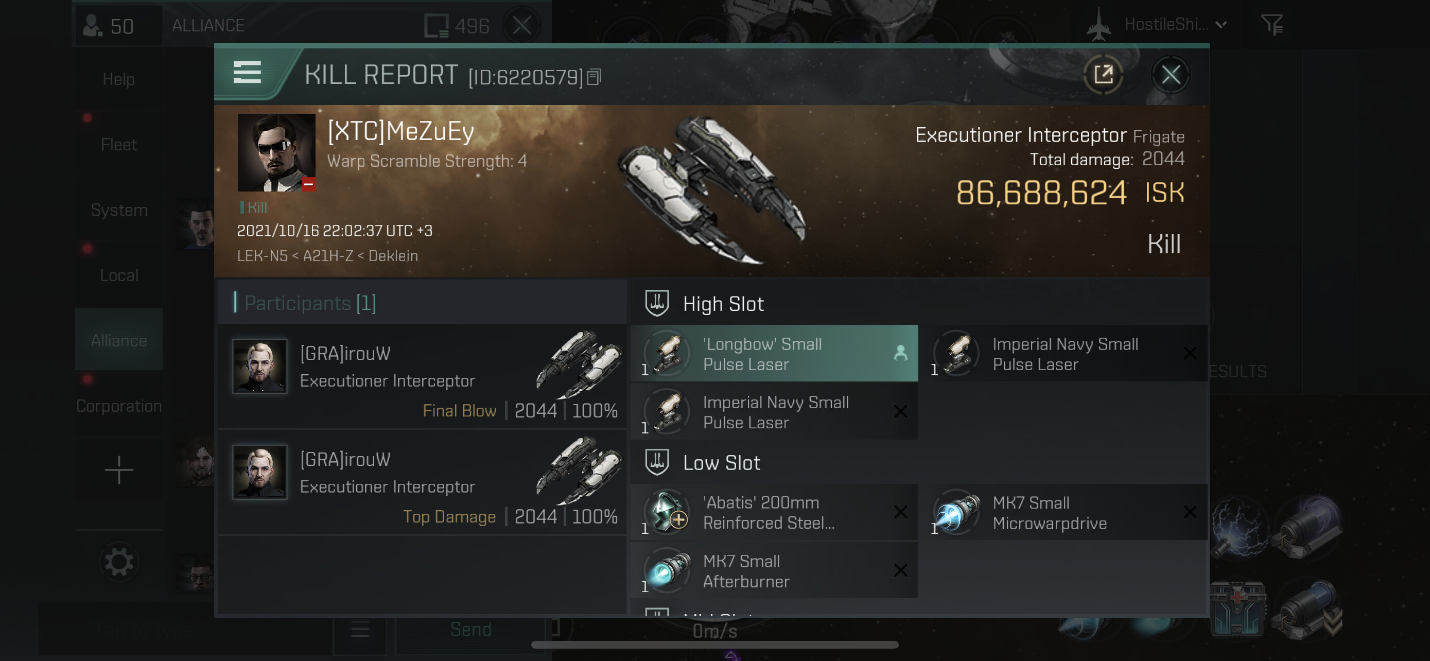Select MK7 Small Microwarpdrive item

pos(1069,512)
